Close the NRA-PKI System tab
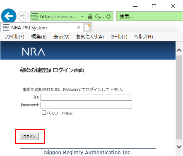 (x=79, y=27)
